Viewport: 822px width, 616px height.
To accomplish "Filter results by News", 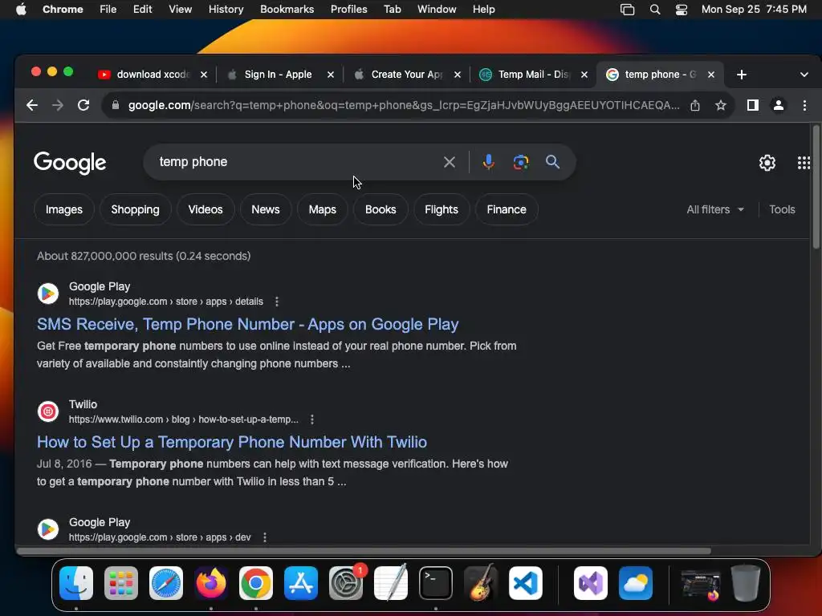I will tap(265, 209).
